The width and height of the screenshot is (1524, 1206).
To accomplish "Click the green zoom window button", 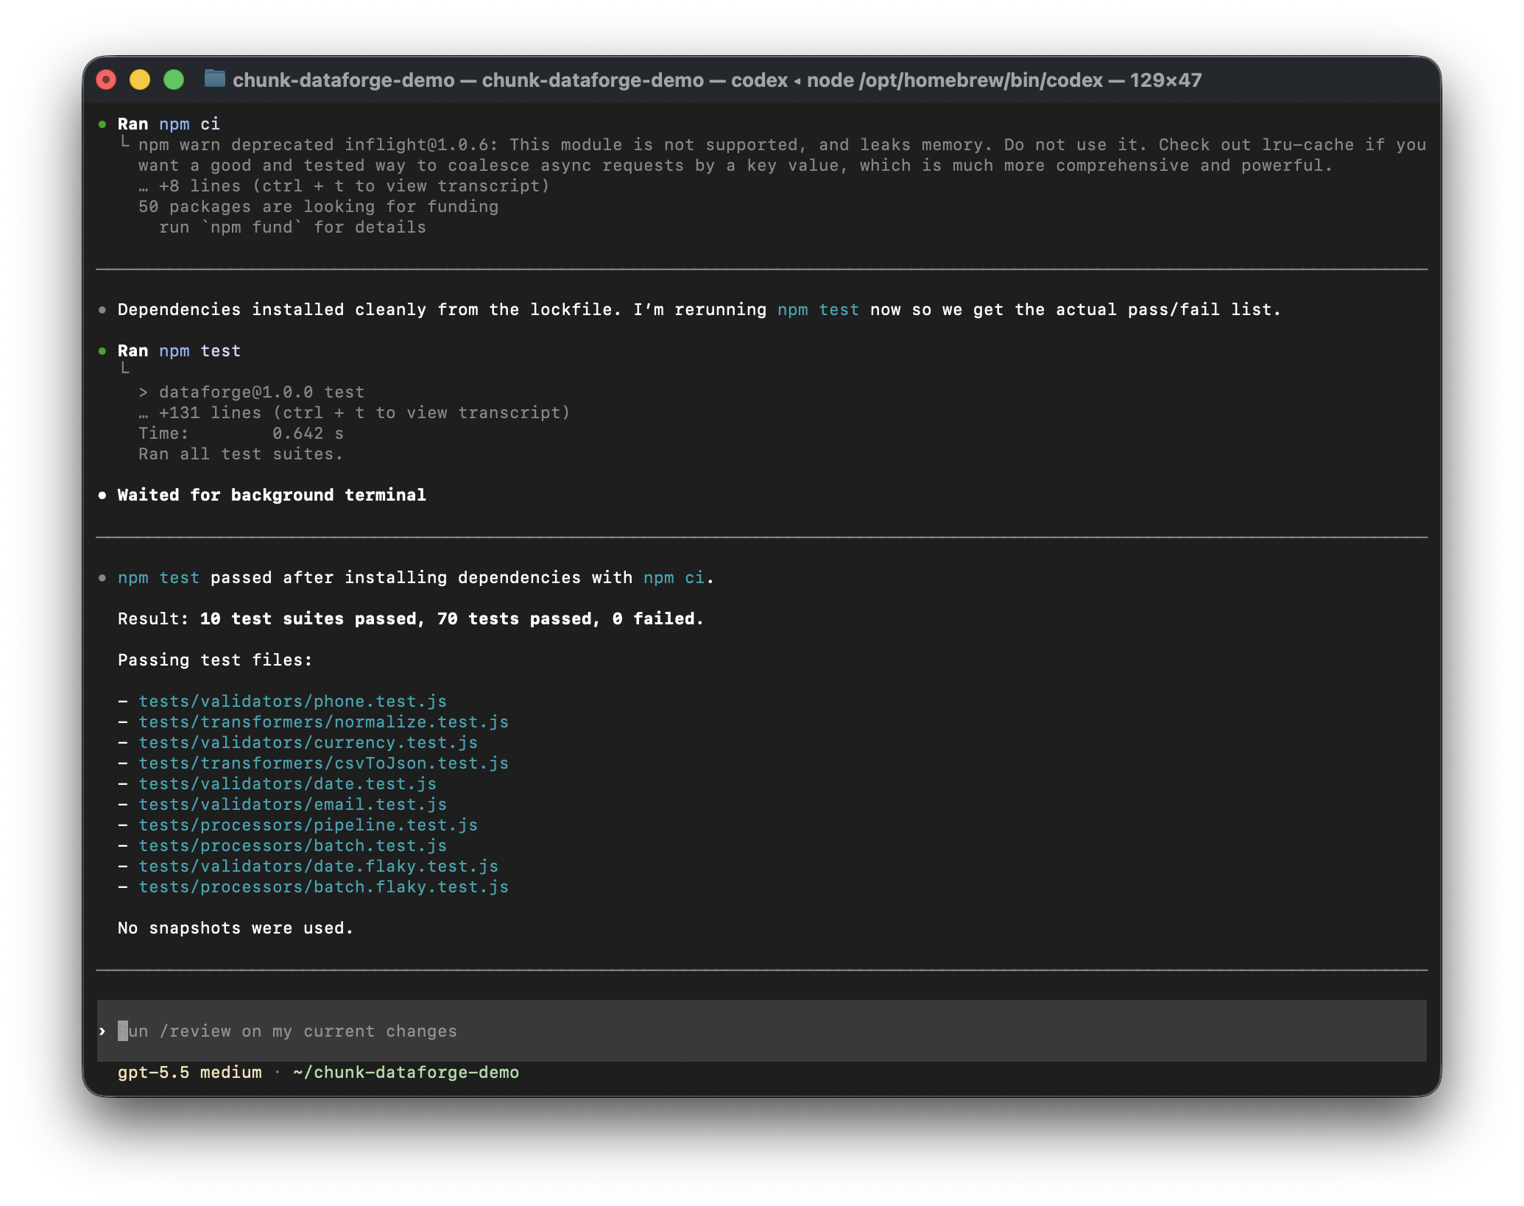I will point(174,80).
